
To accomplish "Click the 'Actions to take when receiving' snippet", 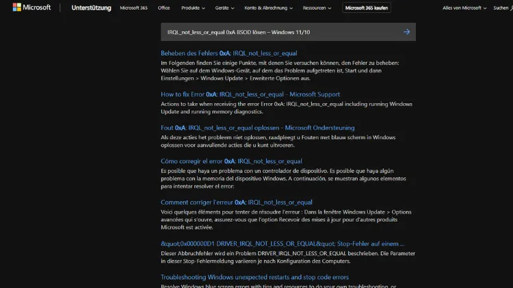I will tap(287, 108).
